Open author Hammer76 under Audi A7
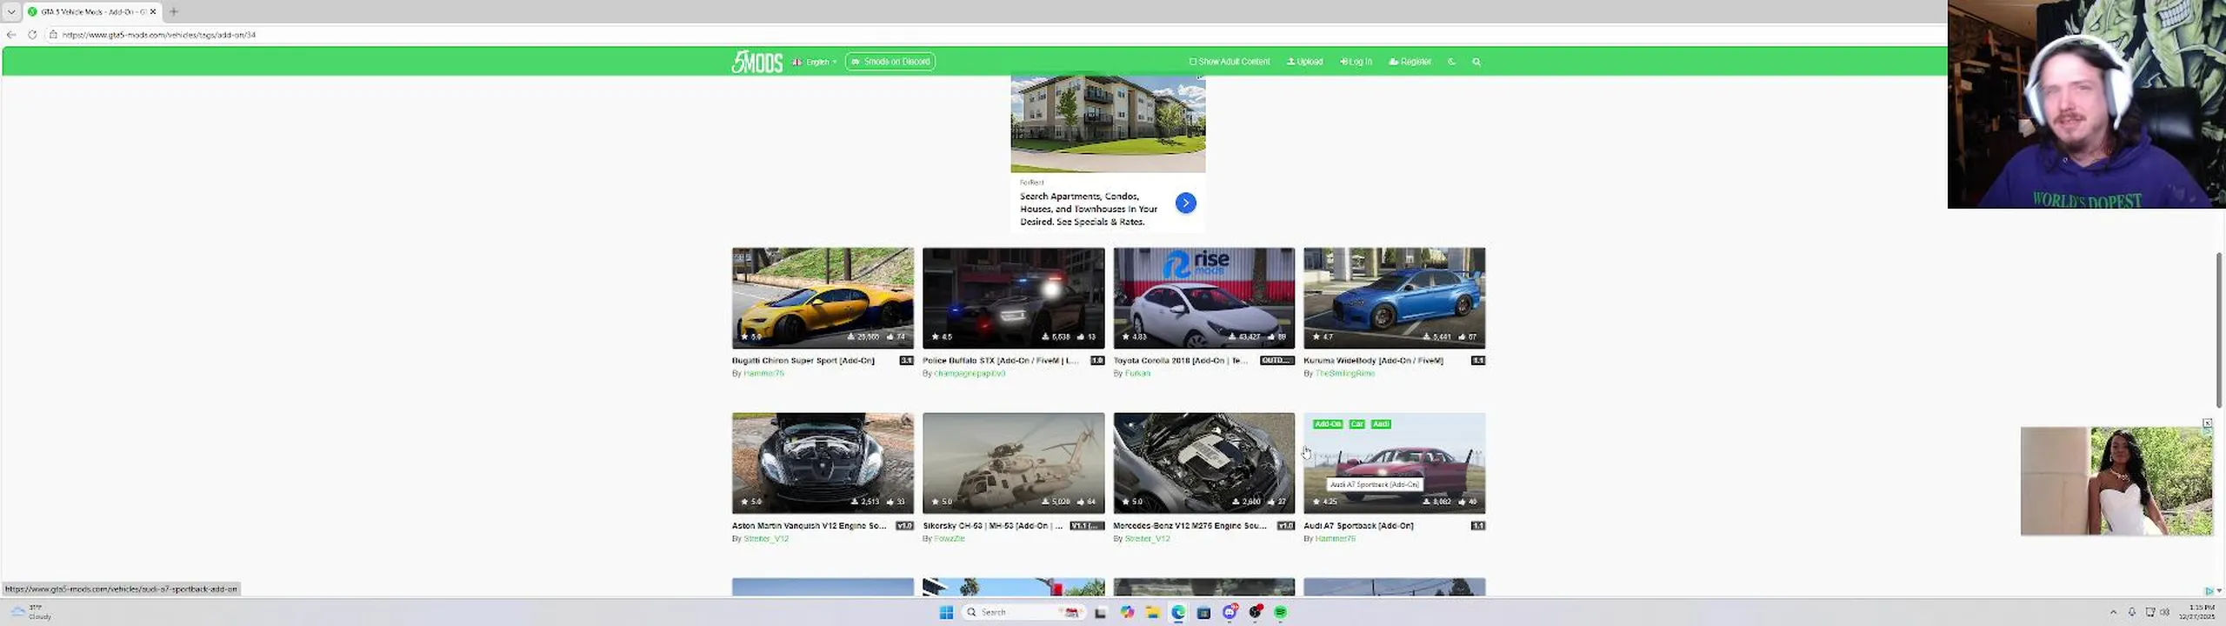The width and height of the screenshot is (2226, 626). click(1335, 538)
